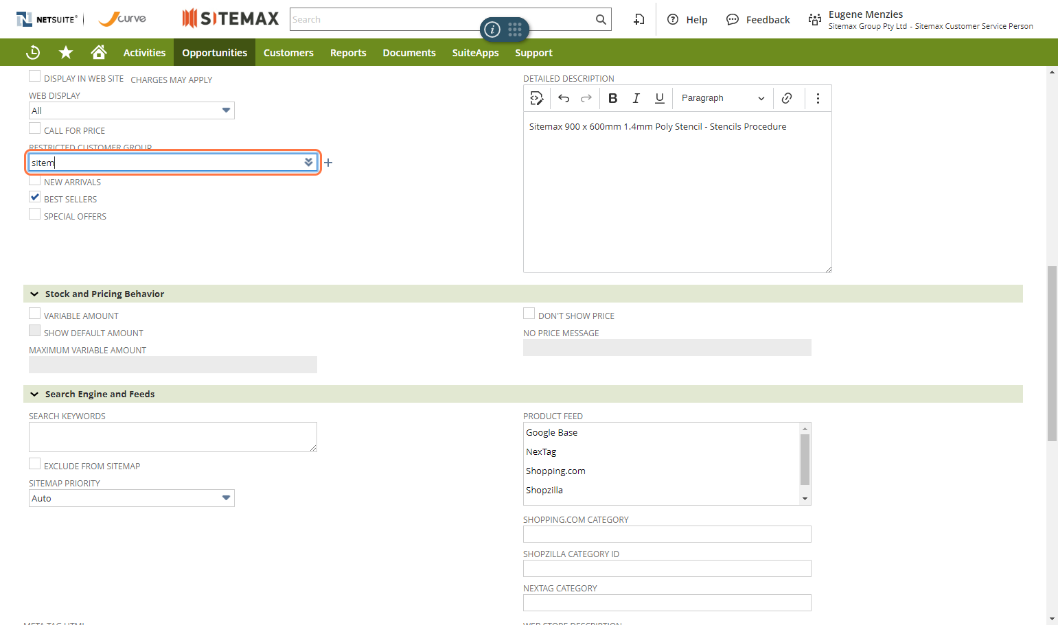The width and height of the screenshot is (1058, 625).
Task: Click Product Feed list scrollbar thumb
Action: [805, 460]
